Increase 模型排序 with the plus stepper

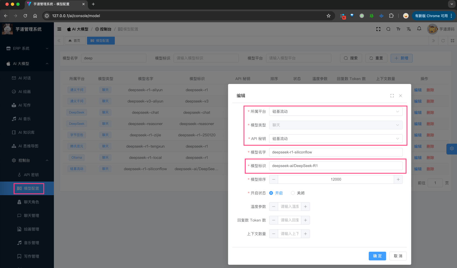click(398, 179)
